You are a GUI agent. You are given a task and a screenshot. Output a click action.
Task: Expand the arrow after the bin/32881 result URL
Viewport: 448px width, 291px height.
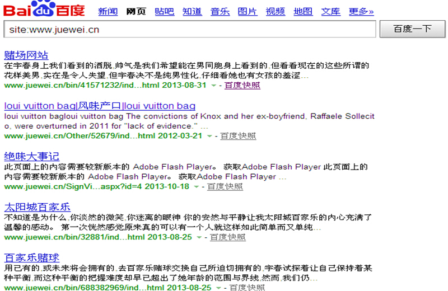[x=199, y=237]
